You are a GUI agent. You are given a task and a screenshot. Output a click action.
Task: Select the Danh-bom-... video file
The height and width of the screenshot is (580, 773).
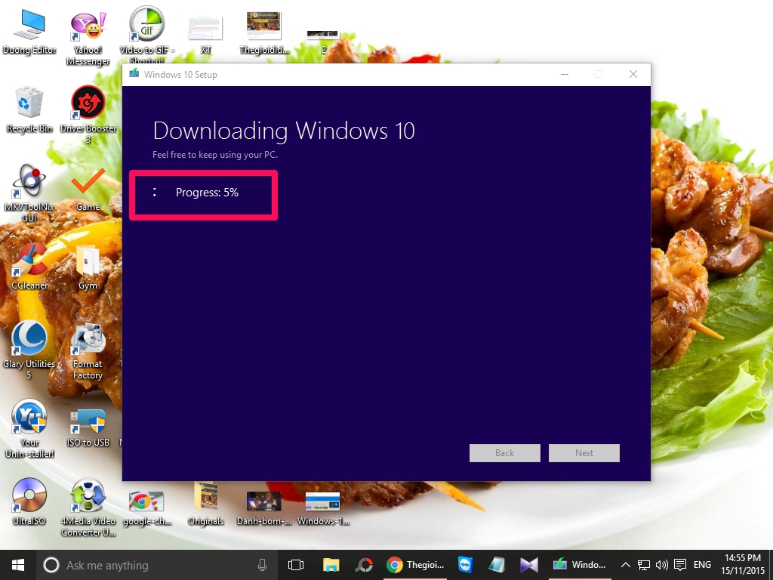point(263,507)
